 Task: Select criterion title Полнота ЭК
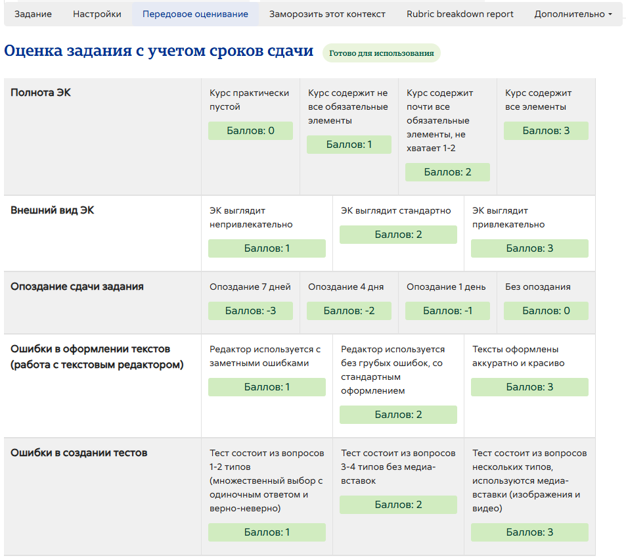41,92
